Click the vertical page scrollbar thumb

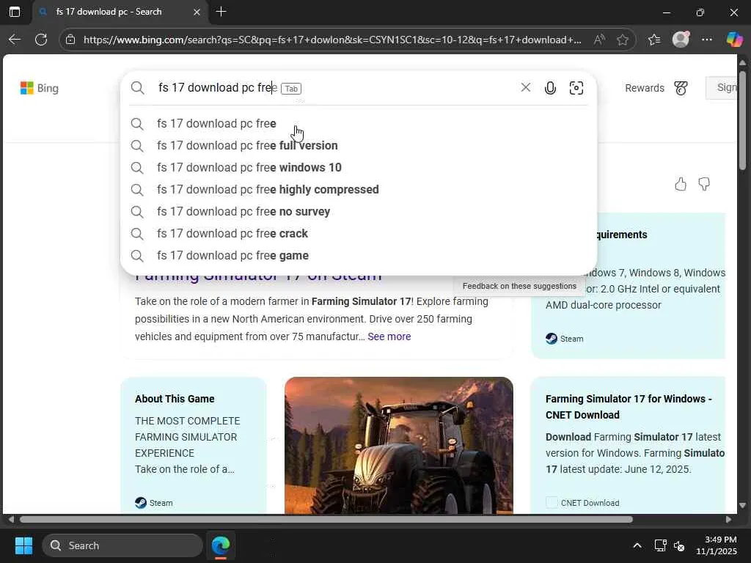coord(742,119)
